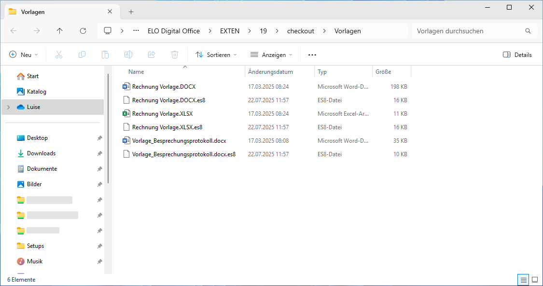Image resolution: width=543 pixels, height=286 pixels.
Task: Toggle the Details pane
Action: [x=517, y=54]
